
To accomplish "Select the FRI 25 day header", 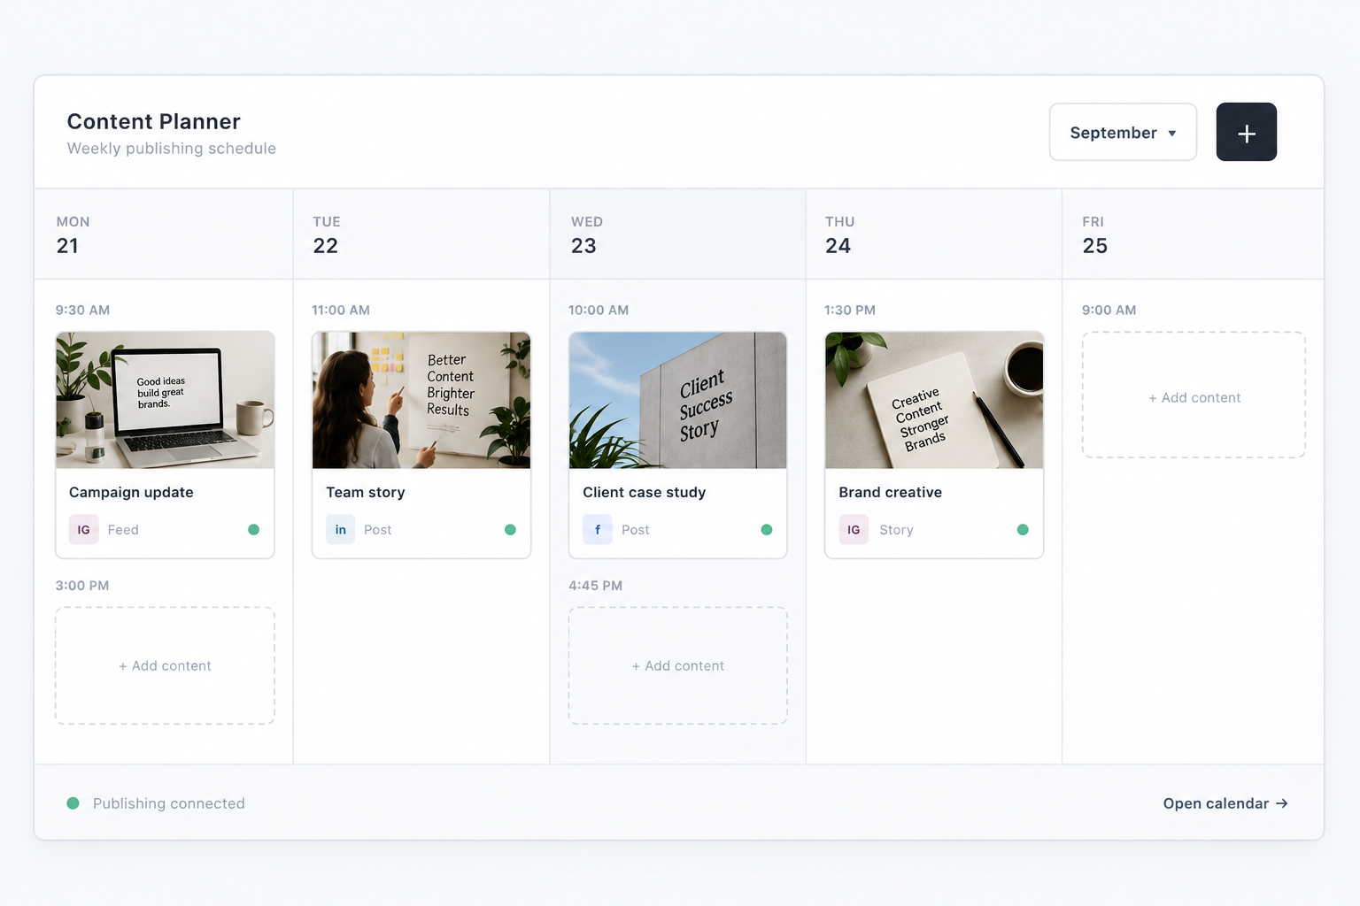I will [x=1193, y=234].
